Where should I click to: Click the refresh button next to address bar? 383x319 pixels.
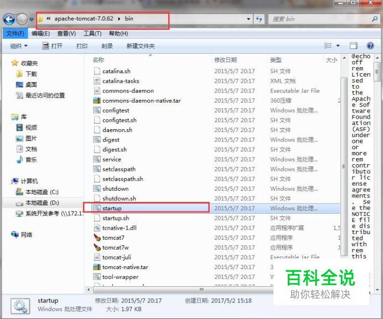click(x=259, y=19)
